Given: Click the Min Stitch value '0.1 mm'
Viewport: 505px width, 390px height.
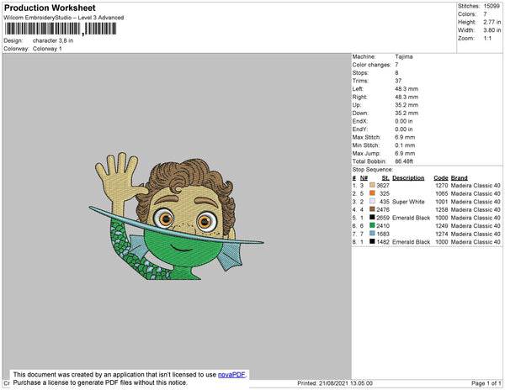Looking at the screenshot, I should [x=405, y=145].
